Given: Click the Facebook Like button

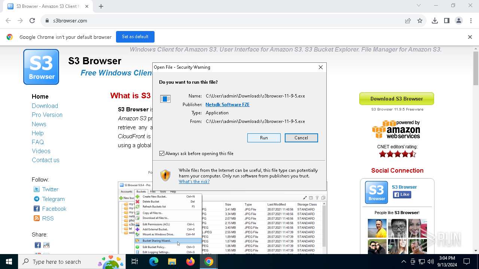Looking at the screenshot, I should pos(402,195).
